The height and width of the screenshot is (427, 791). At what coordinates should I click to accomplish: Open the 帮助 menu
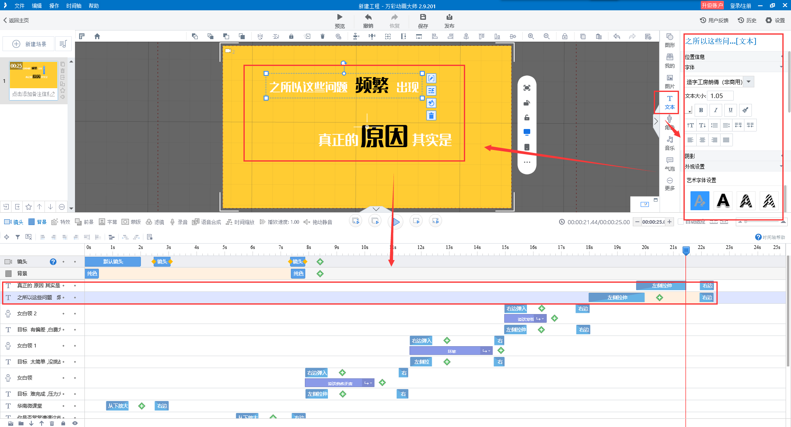tap(94, 6)
